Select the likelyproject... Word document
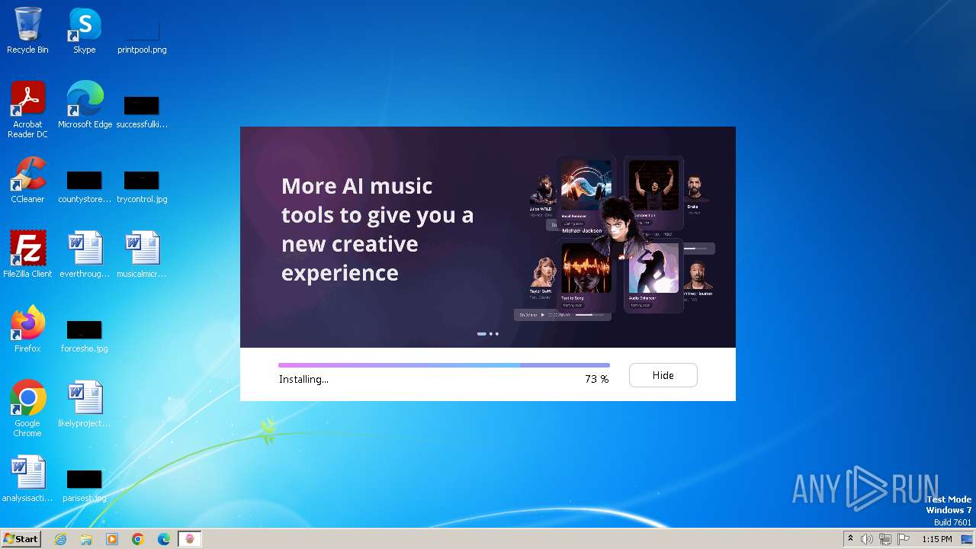The width and height of the screenshot is (976, 549). click(85, 404)
